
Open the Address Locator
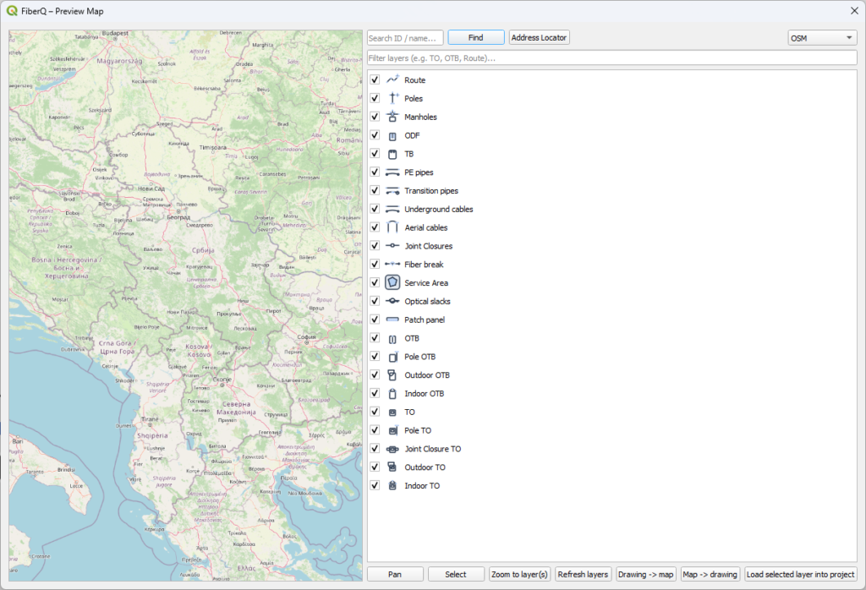tap(540, 38)
